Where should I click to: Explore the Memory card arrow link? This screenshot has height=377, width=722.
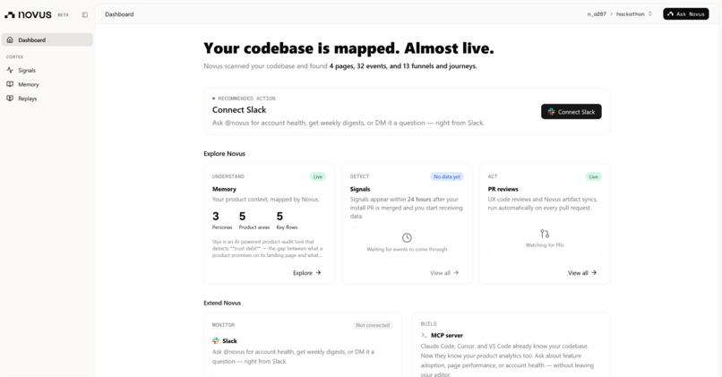coord(307,273)
